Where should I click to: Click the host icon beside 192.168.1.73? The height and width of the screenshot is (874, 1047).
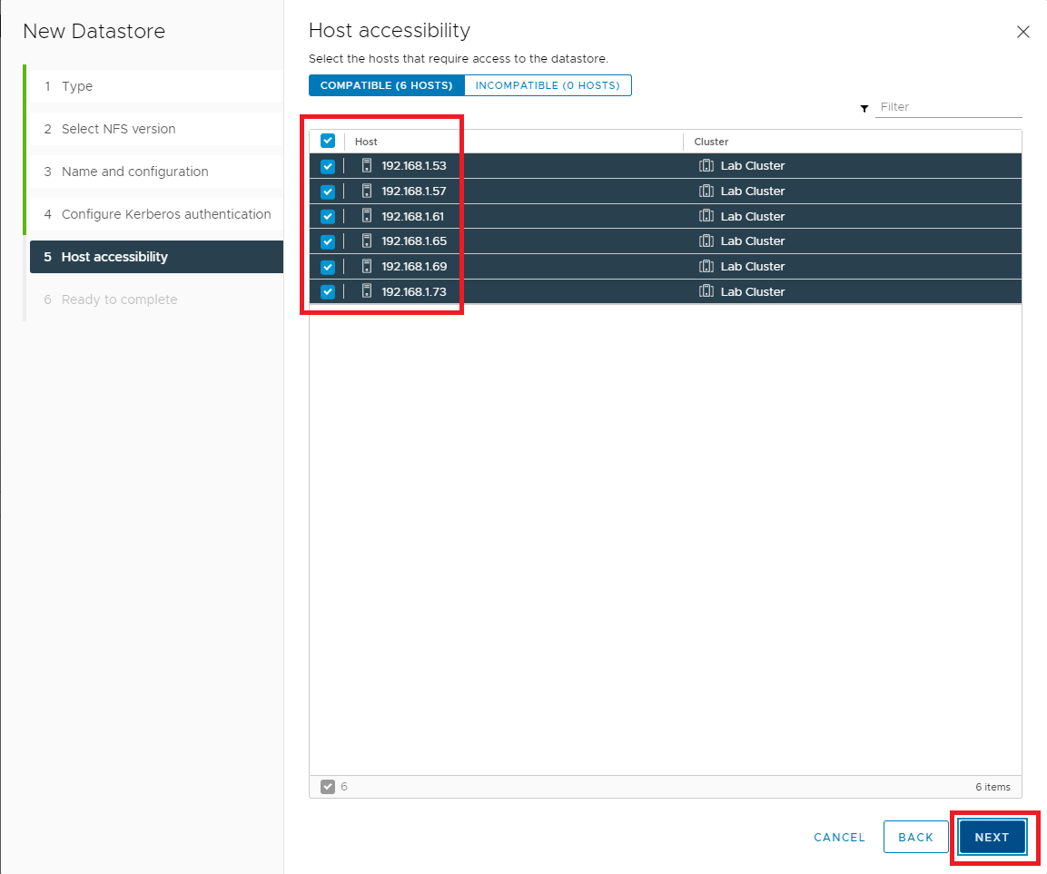367,291
